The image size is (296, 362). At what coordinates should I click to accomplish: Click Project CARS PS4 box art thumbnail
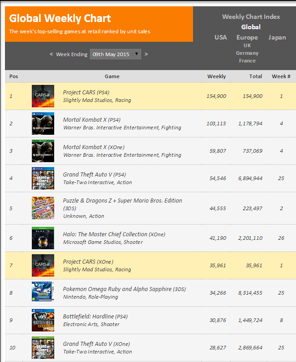pos(43,96)
